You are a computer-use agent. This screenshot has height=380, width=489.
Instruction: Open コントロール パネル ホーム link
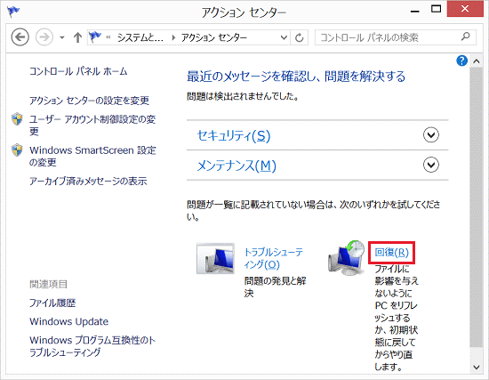(78, 71)
